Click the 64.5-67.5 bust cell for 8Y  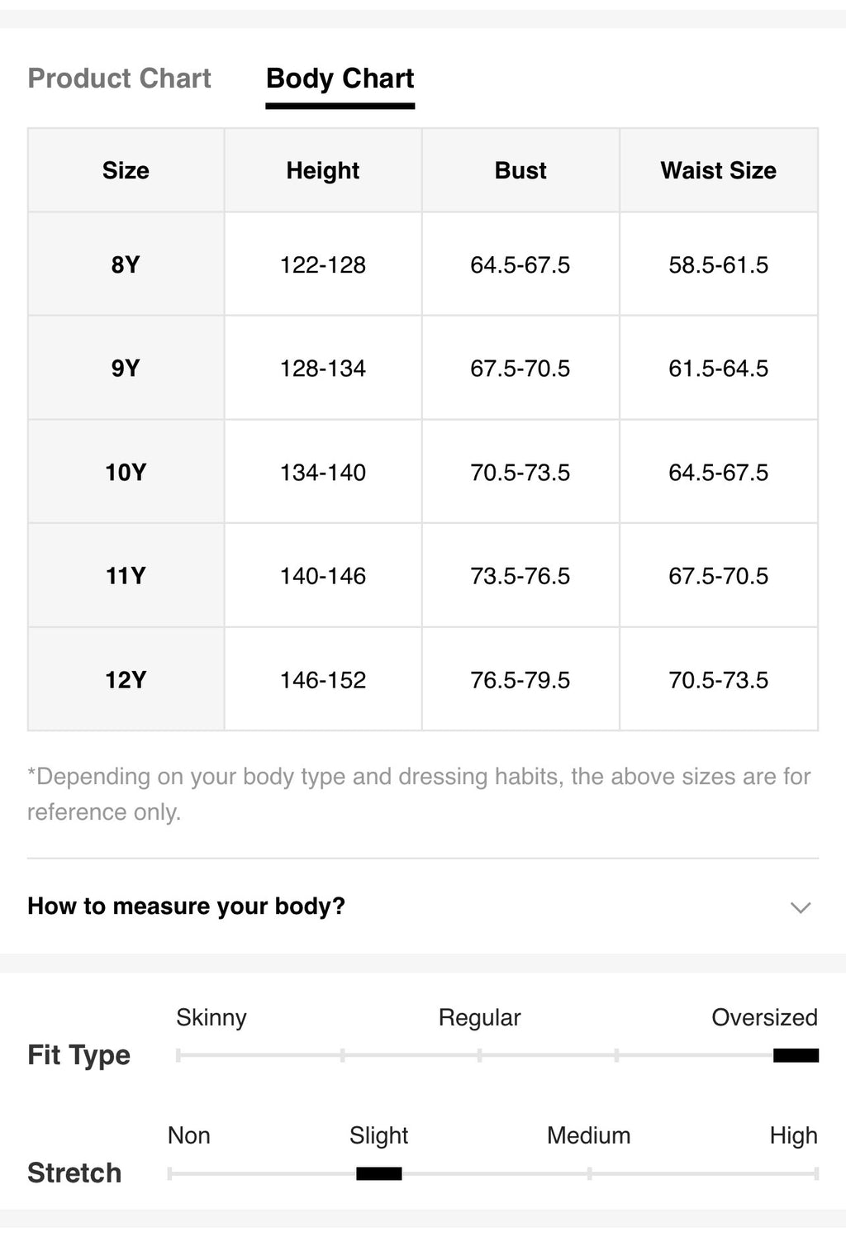point(520,264)
